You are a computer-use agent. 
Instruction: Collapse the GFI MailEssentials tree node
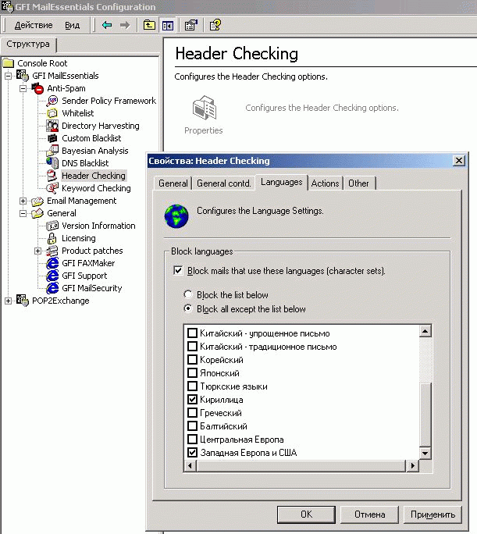[x=8, y=76]
